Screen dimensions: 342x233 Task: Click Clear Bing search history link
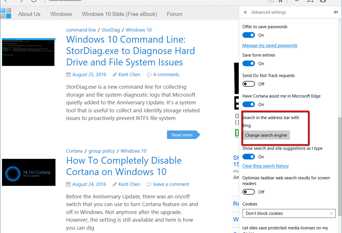[x=266, y=166]
